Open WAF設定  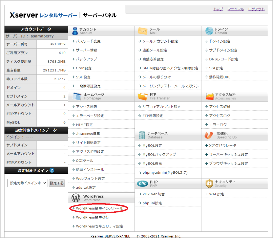[216, 194]
